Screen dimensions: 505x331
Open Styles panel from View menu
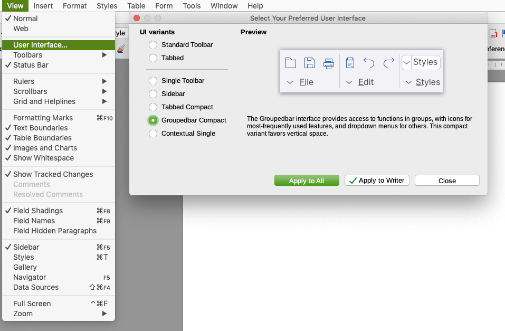[x=58, y=257]
